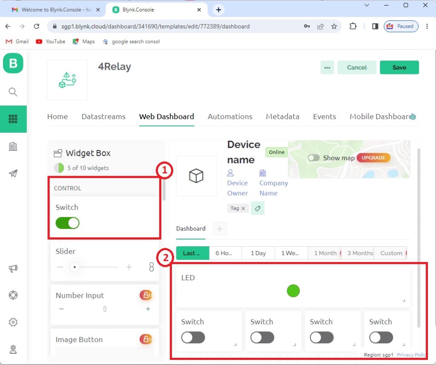This screenshot has width=436, height=365.
Task: Click the paper plane icon in sidebar
Action: coord(13,174)
